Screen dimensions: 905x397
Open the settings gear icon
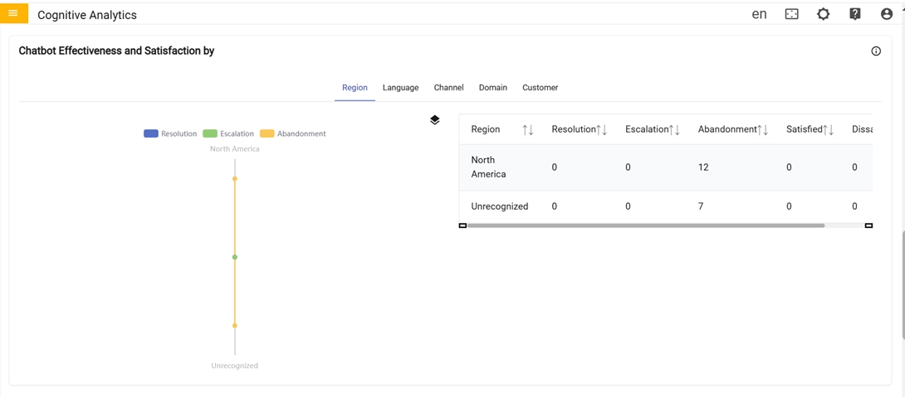point(823,14)
